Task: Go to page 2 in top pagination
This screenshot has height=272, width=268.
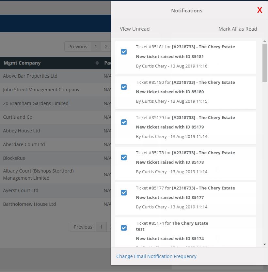Action: click(x=106, y=47)
